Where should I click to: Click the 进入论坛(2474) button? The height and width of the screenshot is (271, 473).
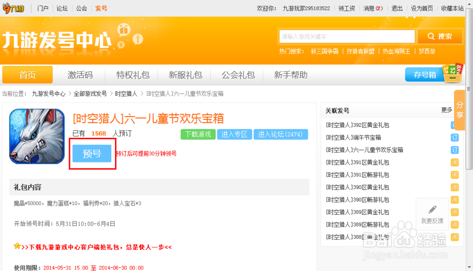click(280, 134)
